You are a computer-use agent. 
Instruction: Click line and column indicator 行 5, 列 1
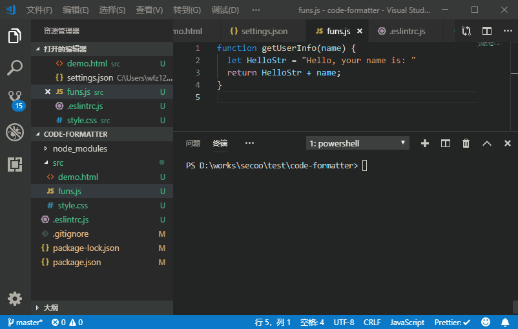pyautogui.click(x=273, y=323)
